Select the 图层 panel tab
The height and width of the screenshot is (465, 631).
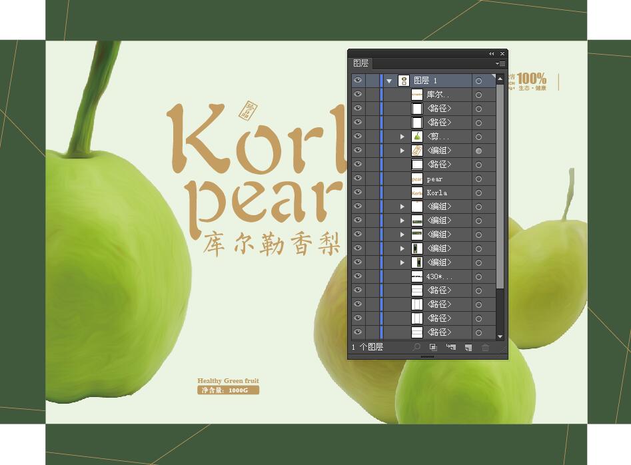tap(361, 63)
